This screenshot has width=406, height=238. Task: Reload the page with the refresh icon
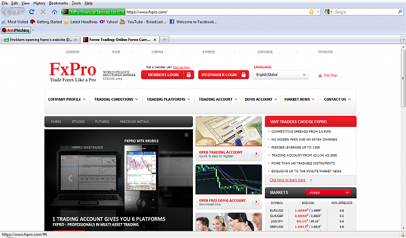point(32,12)
